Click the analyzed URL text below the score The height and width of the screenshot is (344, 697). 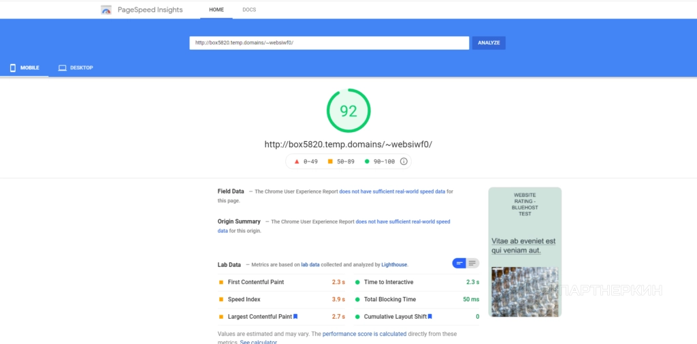(x=348, y=144)
